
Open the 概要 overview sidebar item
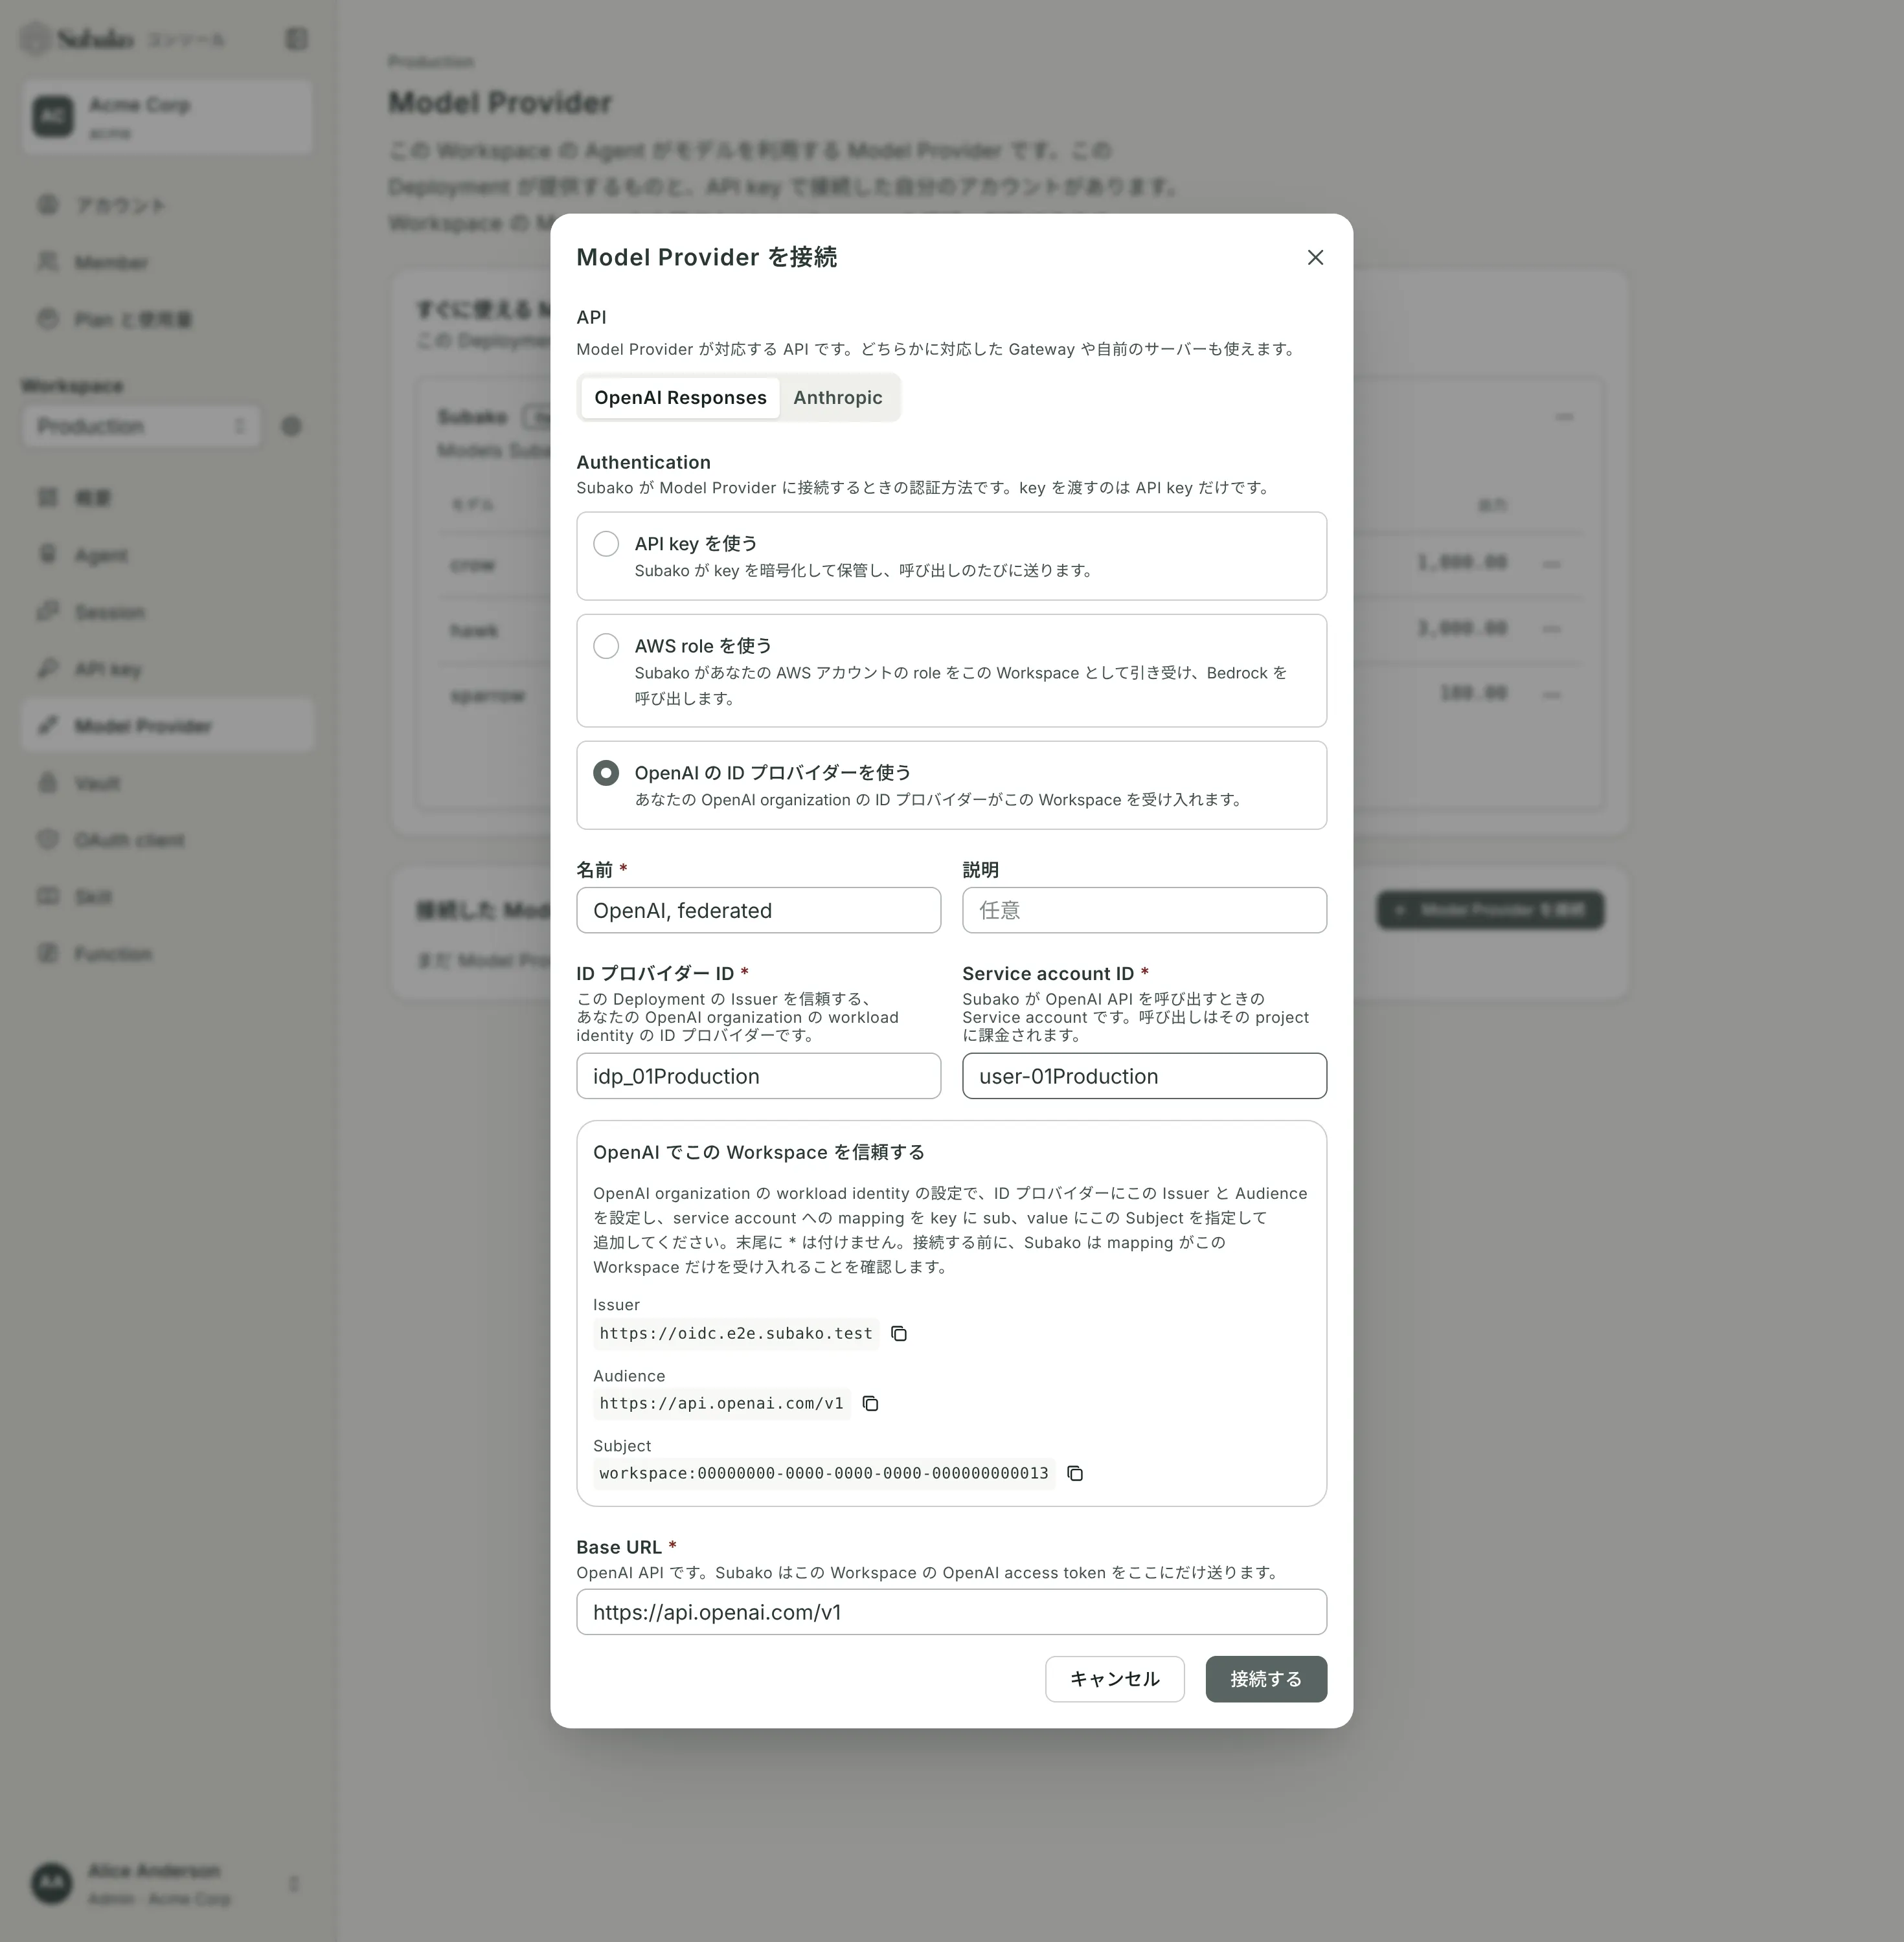pos(167,498)
